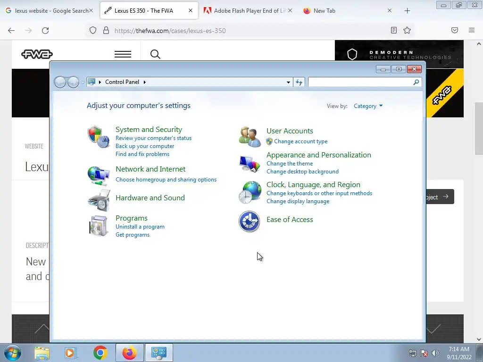Viewport: 483px width, 362px height.
Task: Open Network and Internet globe icon
Action: [99, 175]
